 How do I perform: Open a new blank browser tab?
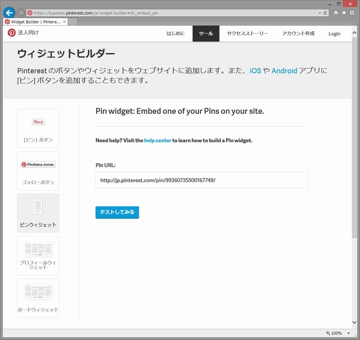point(73,22)
